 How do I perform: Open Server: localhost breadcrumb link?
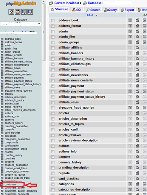coord(67,3)
